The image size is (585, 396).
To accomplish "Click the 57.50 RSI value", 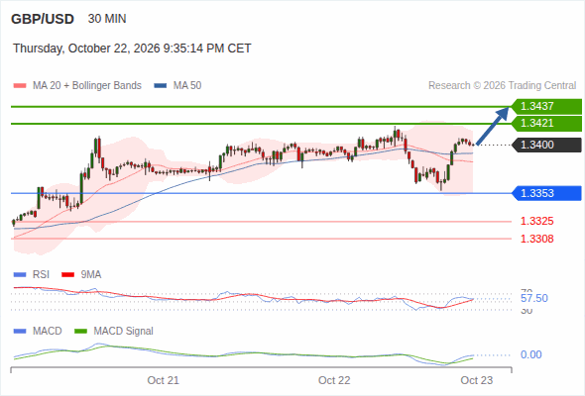I will tap(534, 298).
